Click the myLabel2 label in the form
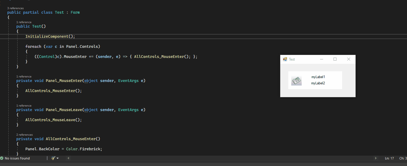 (318, 83)
